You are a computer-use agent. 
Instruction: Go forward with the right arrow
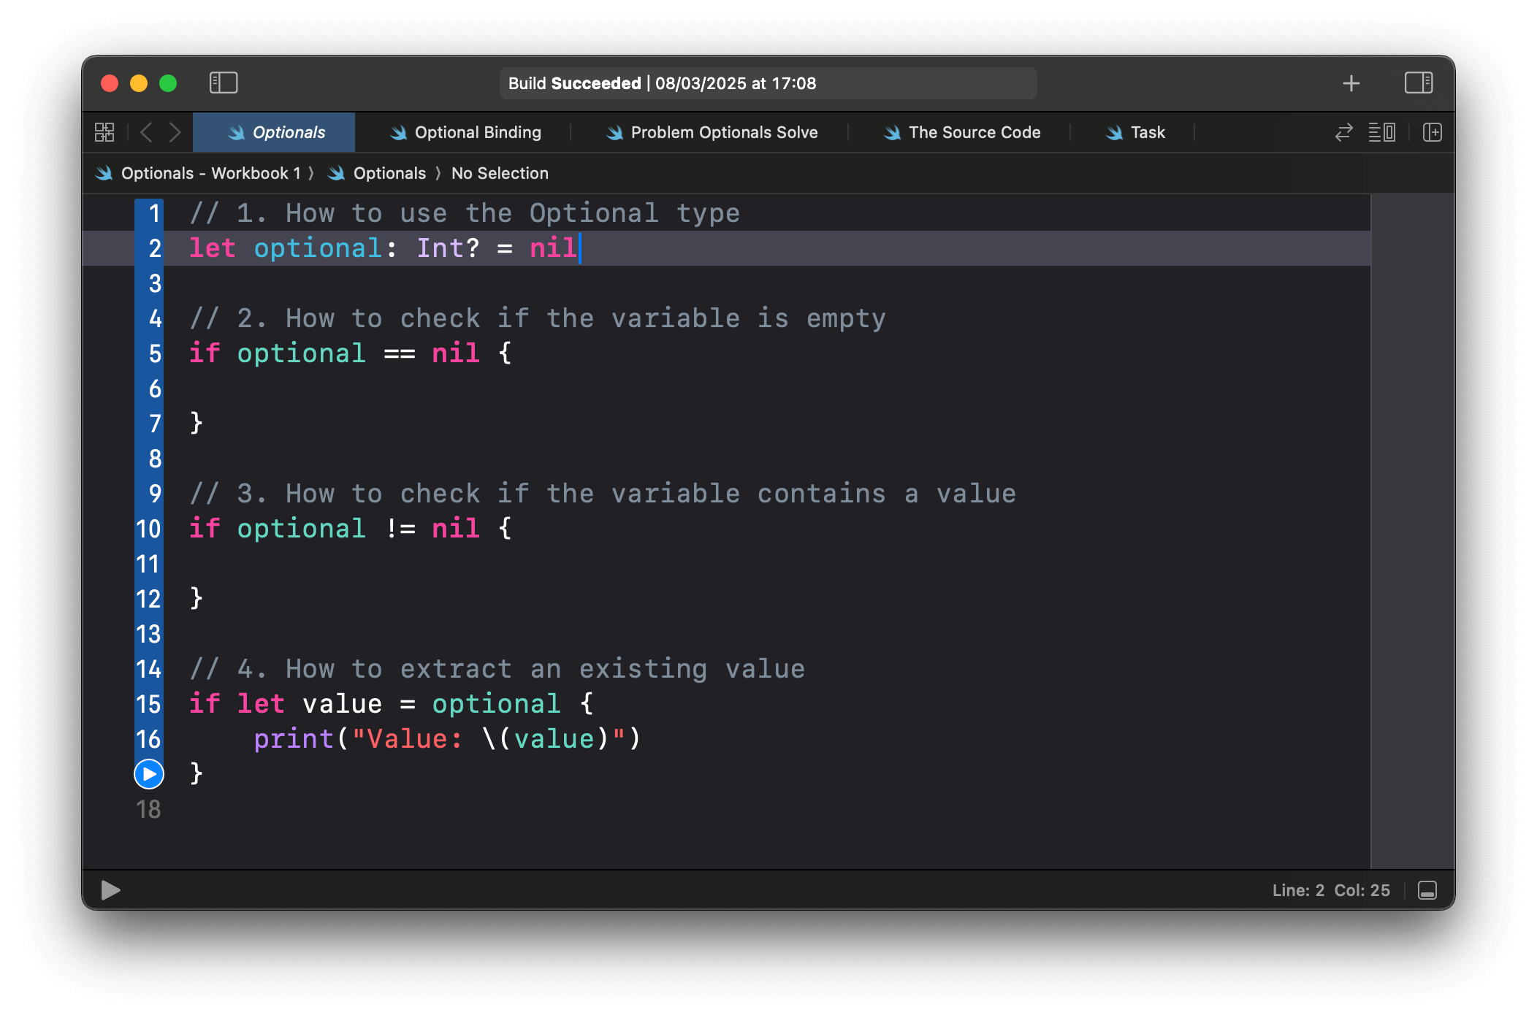point(175,132)
